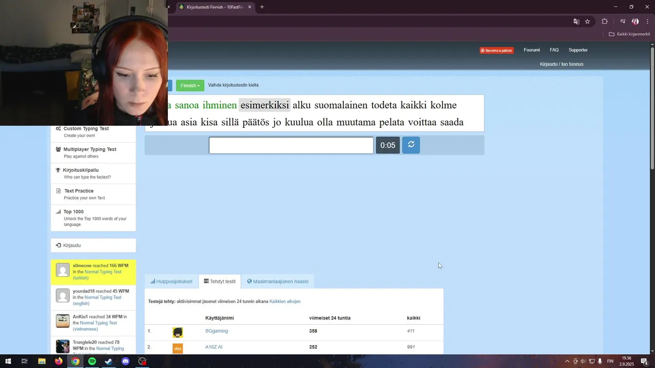Click yourdad18's Normal Typing Test (english) link

coord(97,301)
